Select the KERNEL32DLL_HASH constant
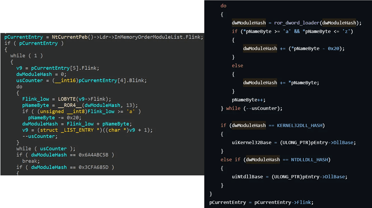The width and height of the screenshot is (372, 208). coord(300,126)
